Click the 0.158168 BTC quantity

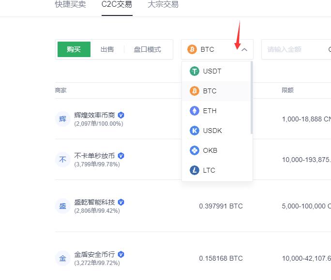(x=221, y=258)
